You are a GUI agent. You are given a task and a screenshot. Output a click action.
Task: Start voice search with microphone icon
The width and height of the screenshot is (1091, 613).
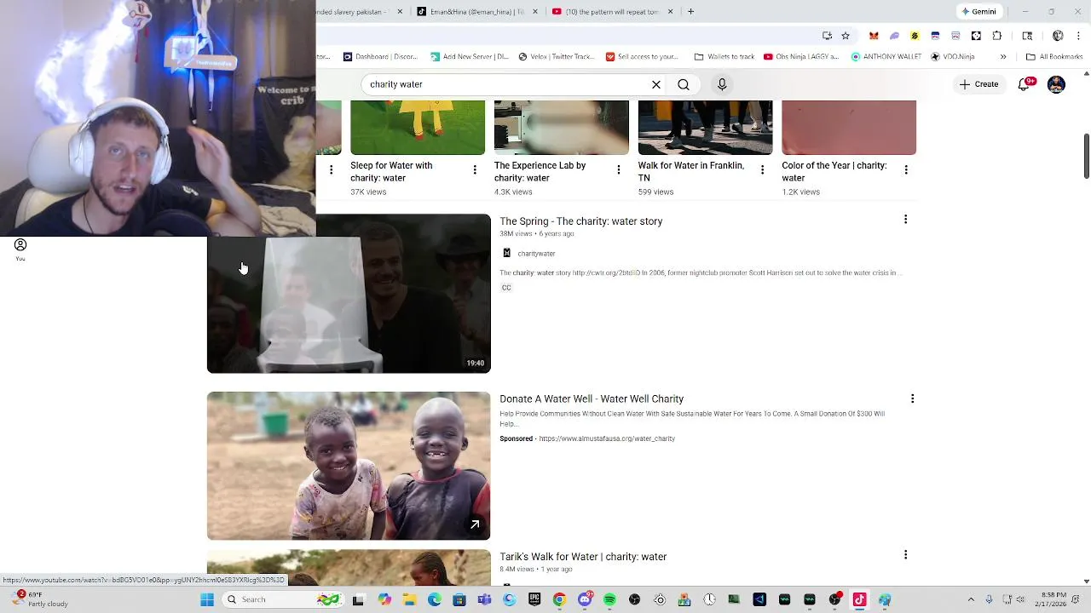point(722,84)
